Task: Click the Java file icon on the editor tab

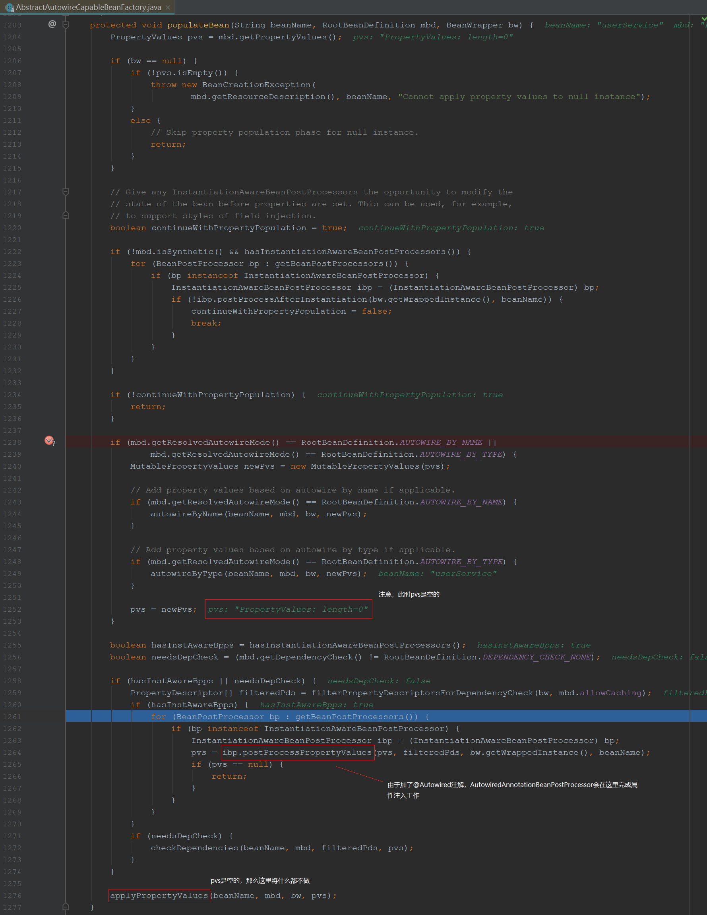Action: (x=9, y=7)
